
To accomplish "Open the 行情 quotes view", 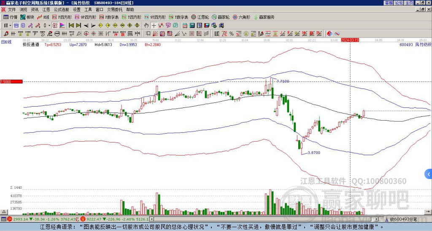I will click(10, 17).
